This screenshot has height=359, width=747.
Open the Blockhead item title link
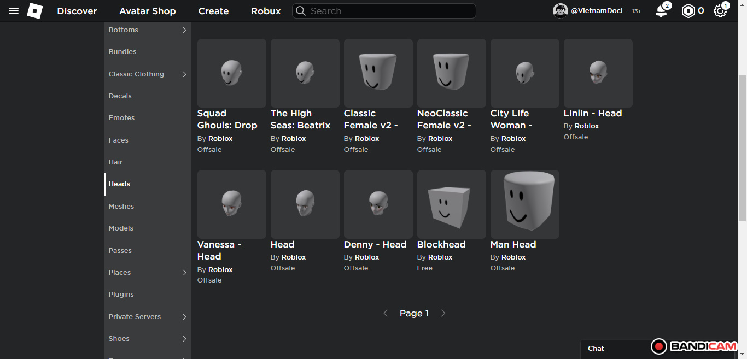(x=441, y=244)
